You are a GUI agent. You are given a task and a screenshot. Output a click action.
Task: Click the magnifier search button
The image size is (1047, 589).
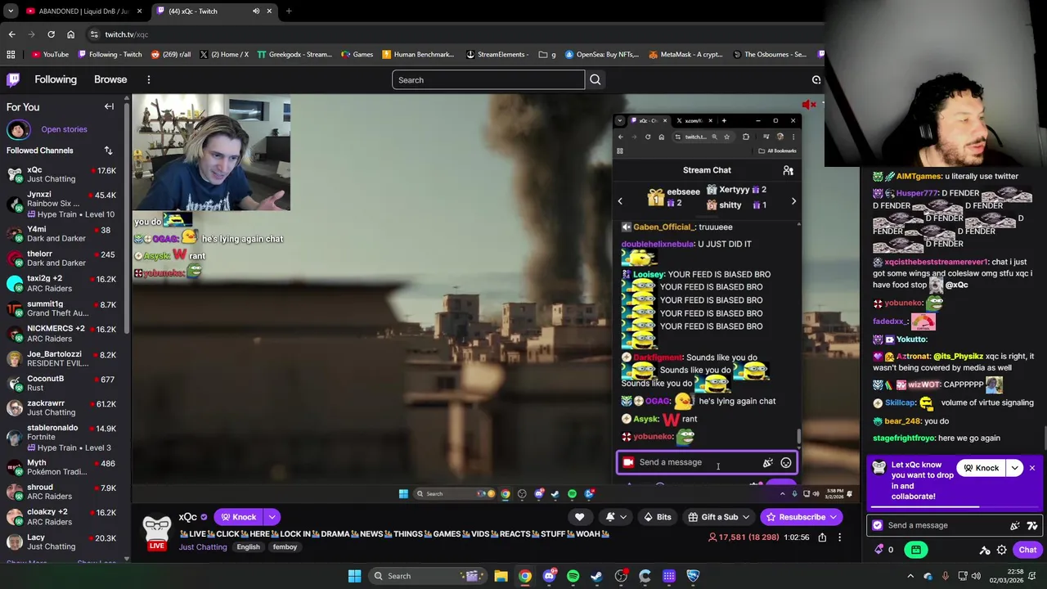tap(595, 79)
